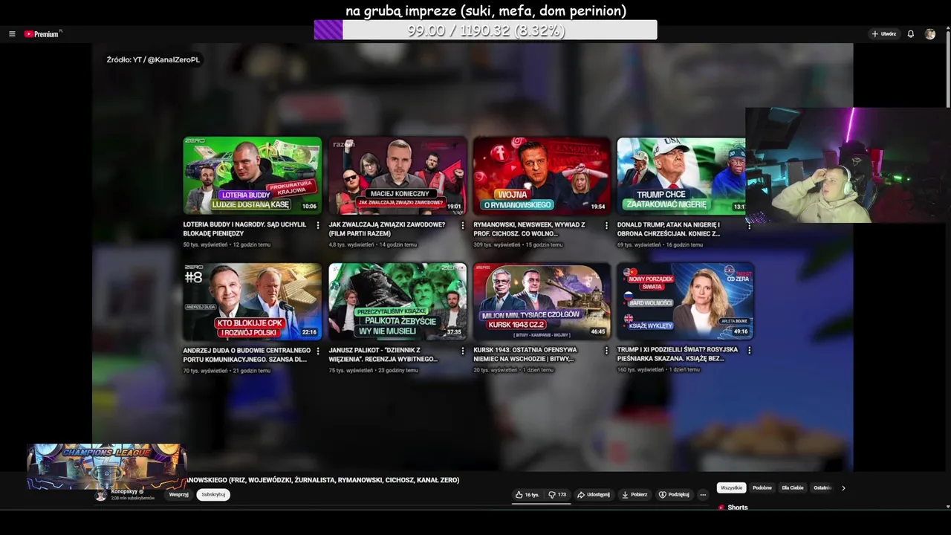Click the Wojna o Rymanowskiego thumbnail

coord(542,175)
